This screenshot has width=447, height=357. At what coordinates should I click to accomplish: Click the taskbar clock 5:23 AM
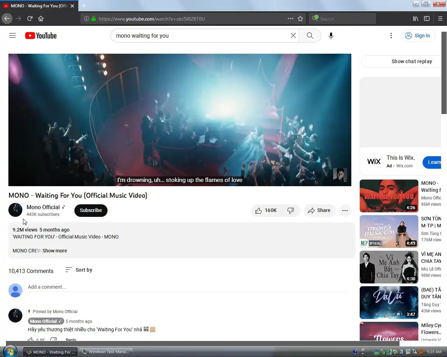click(434, 352)
